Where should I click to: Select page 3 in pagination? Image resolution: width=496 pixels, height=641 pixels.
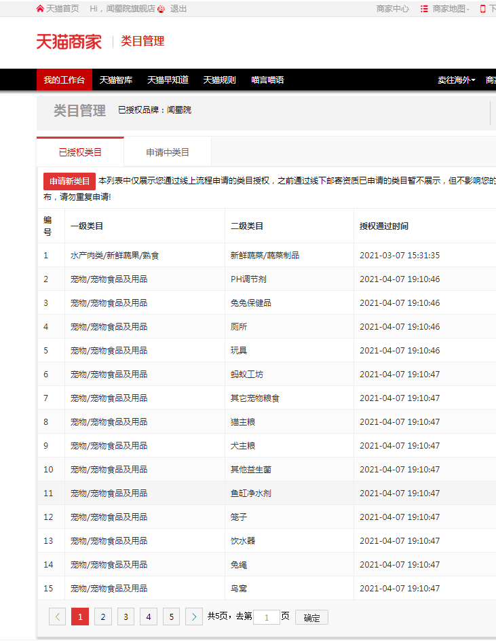[126, 617]
